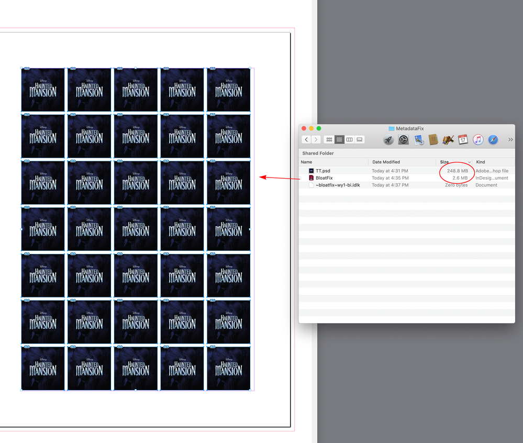Select the TT.psd file row
Image resolution: width=523 pixels, height=443 pixels.
(x=335, y=170)
